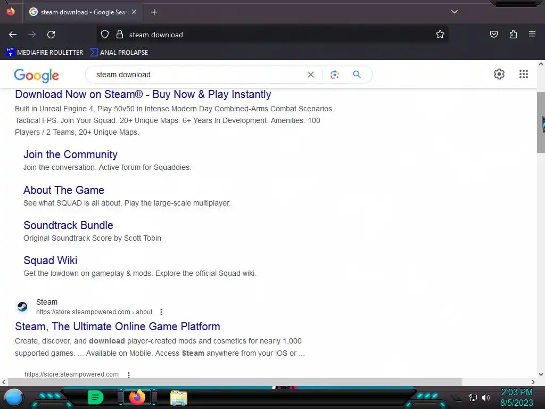Go back to the previous page
The image size is (545, 409).
point(13,35)
